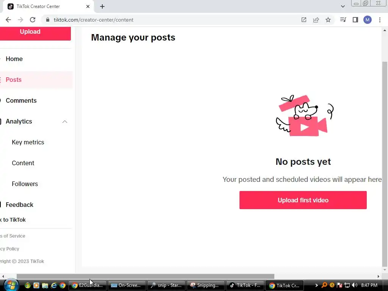Image resolution: width=388 pixels, height=291 pixels.
Task: Click the dog and camera illustration
Action: pyautogui.click(x=304, y=116)
